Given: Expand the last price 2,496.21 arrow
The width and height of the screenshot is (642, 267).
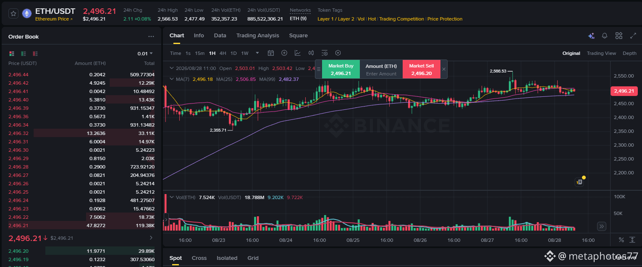Looking at the screenshot, I should pyautogui.click(x=151, y=238).
